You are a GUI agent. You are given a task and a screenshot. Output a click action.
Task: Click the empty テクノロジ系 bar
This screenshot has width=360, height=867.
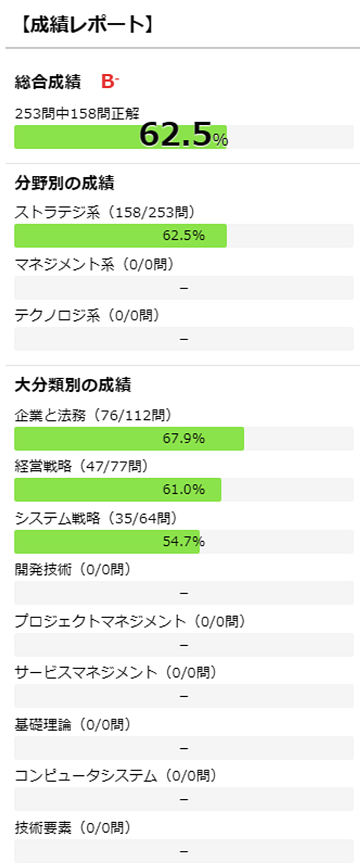coord(184,339)
